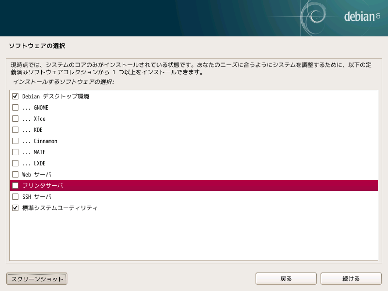Enable the GNOME desktop checkbox
Image resolution: width=388 pixels, height=291 pixels.
tap(15, 107)
